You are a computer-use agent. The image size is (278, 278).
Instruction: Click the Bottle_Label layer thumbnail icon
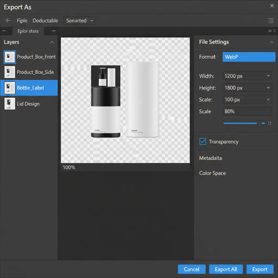[10, 88]
